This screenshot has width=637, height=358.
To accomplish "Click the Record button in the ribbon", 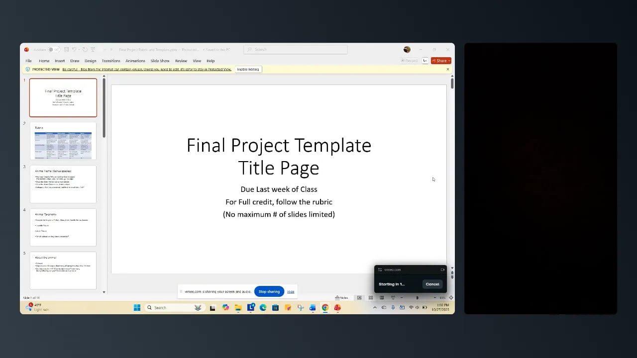I will pos(410,61).
